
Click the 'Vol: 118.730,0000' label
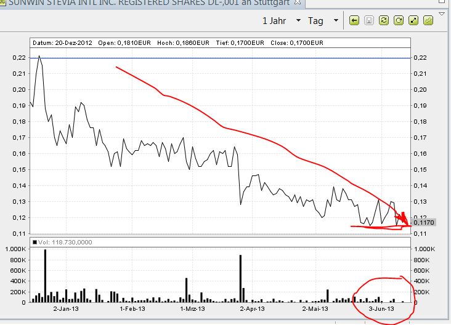click(63, 243)
